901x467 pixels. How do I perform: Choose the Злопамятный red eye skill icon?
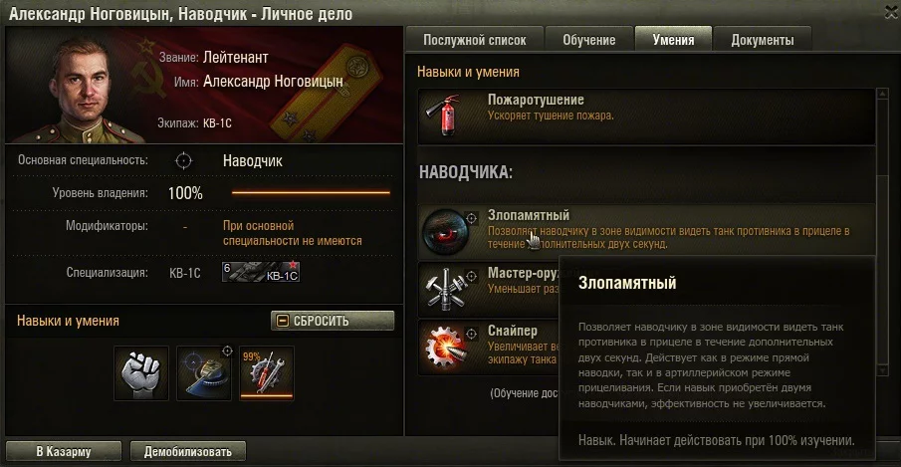(x=444, y=232)
